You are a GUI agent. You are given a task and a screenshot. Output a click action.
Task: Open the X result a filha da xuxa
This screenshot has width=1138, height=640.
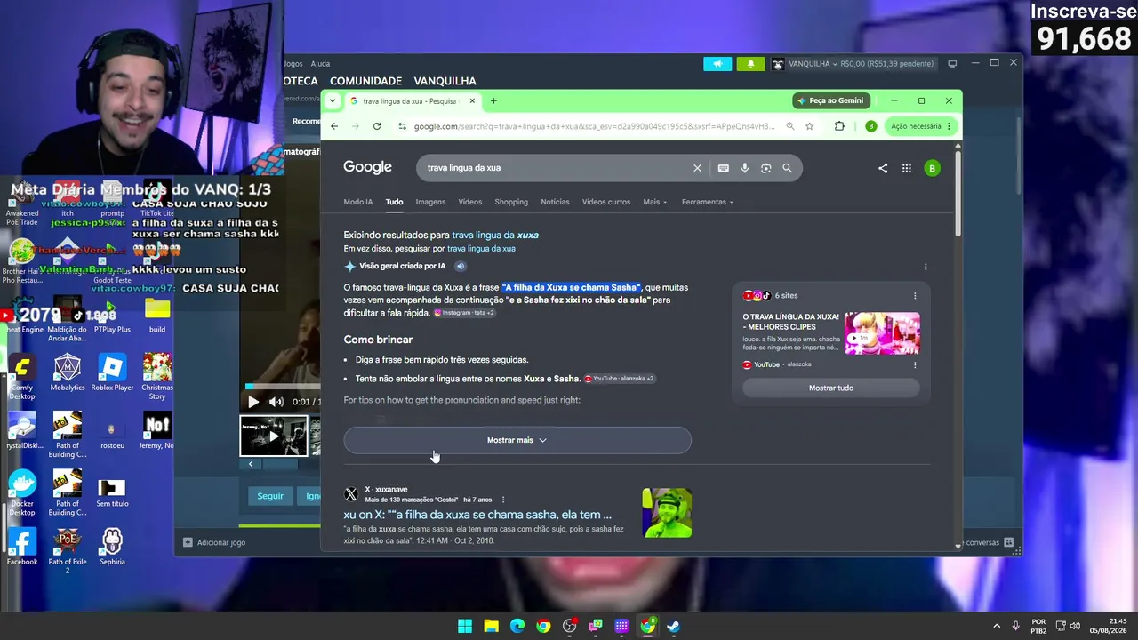[x=477, y=515]
